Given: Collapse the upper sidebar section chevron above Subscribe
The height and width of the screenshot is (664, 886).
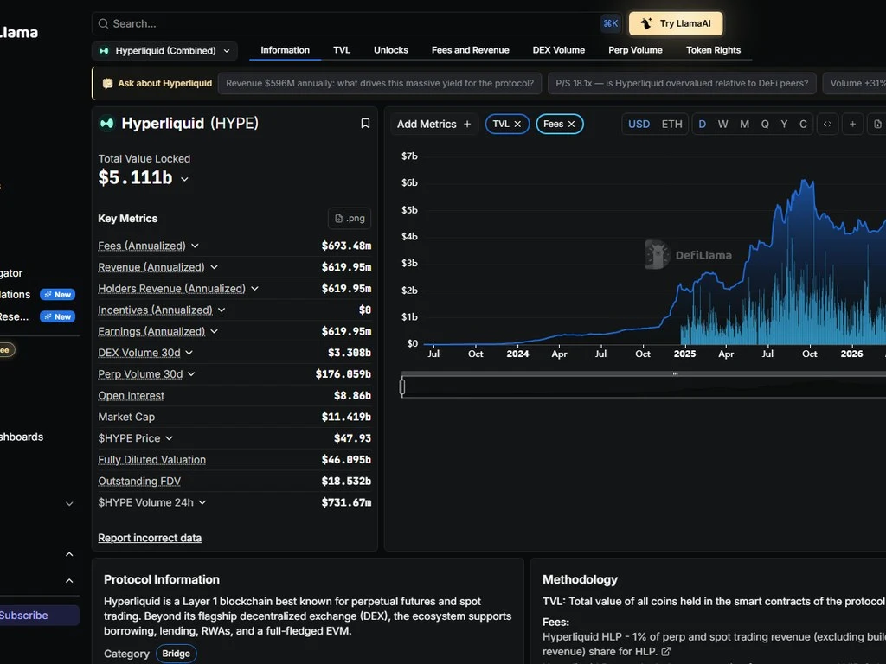Looking at the screenshot, I should [x=69, y=554].
